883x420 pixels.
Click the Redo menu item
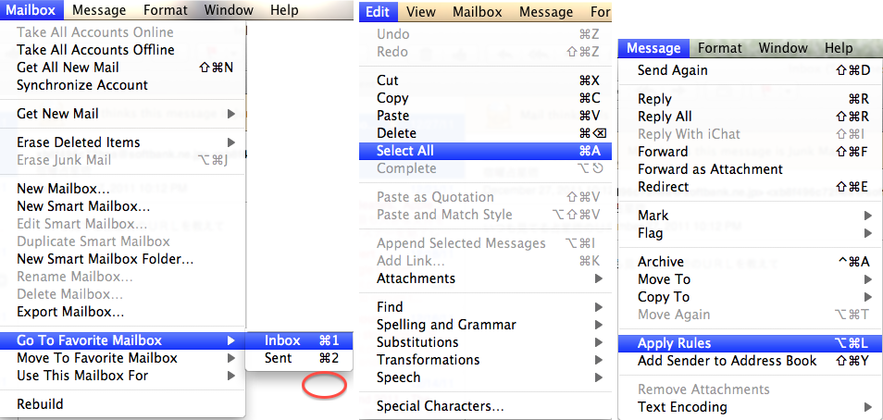click(485, 52)
